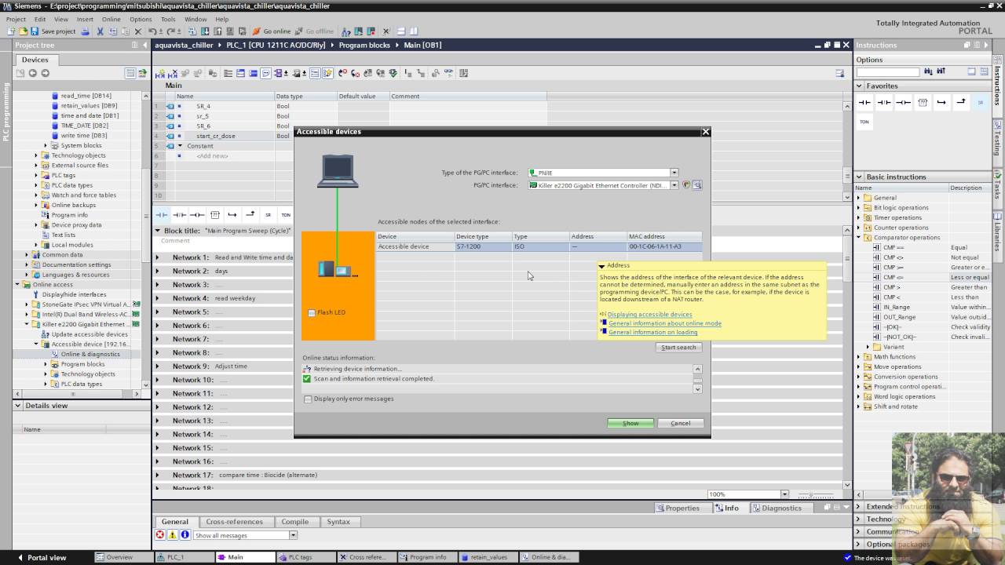Collapse the Address tooltip header
Screen dimensions: 1005x565
click(601, 266)
